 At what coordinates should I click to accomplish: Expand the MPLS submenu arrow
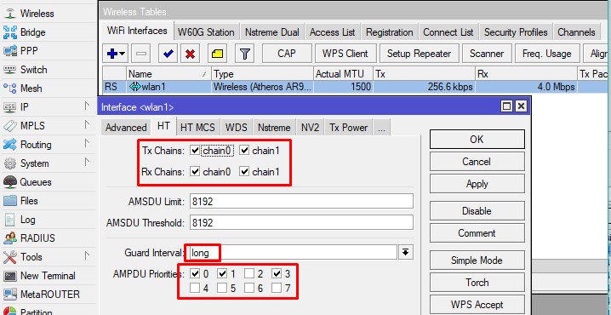(x=87, y=124)
